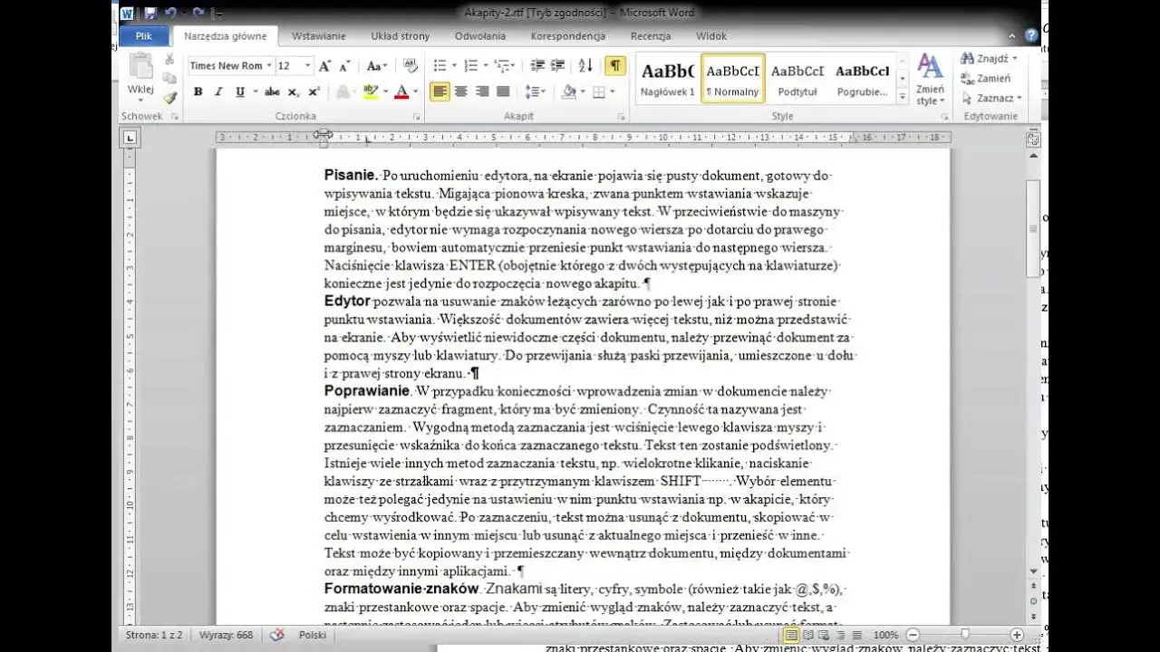Open the Plik menu
The image size is (1160, 652).
tap(143, 36)
